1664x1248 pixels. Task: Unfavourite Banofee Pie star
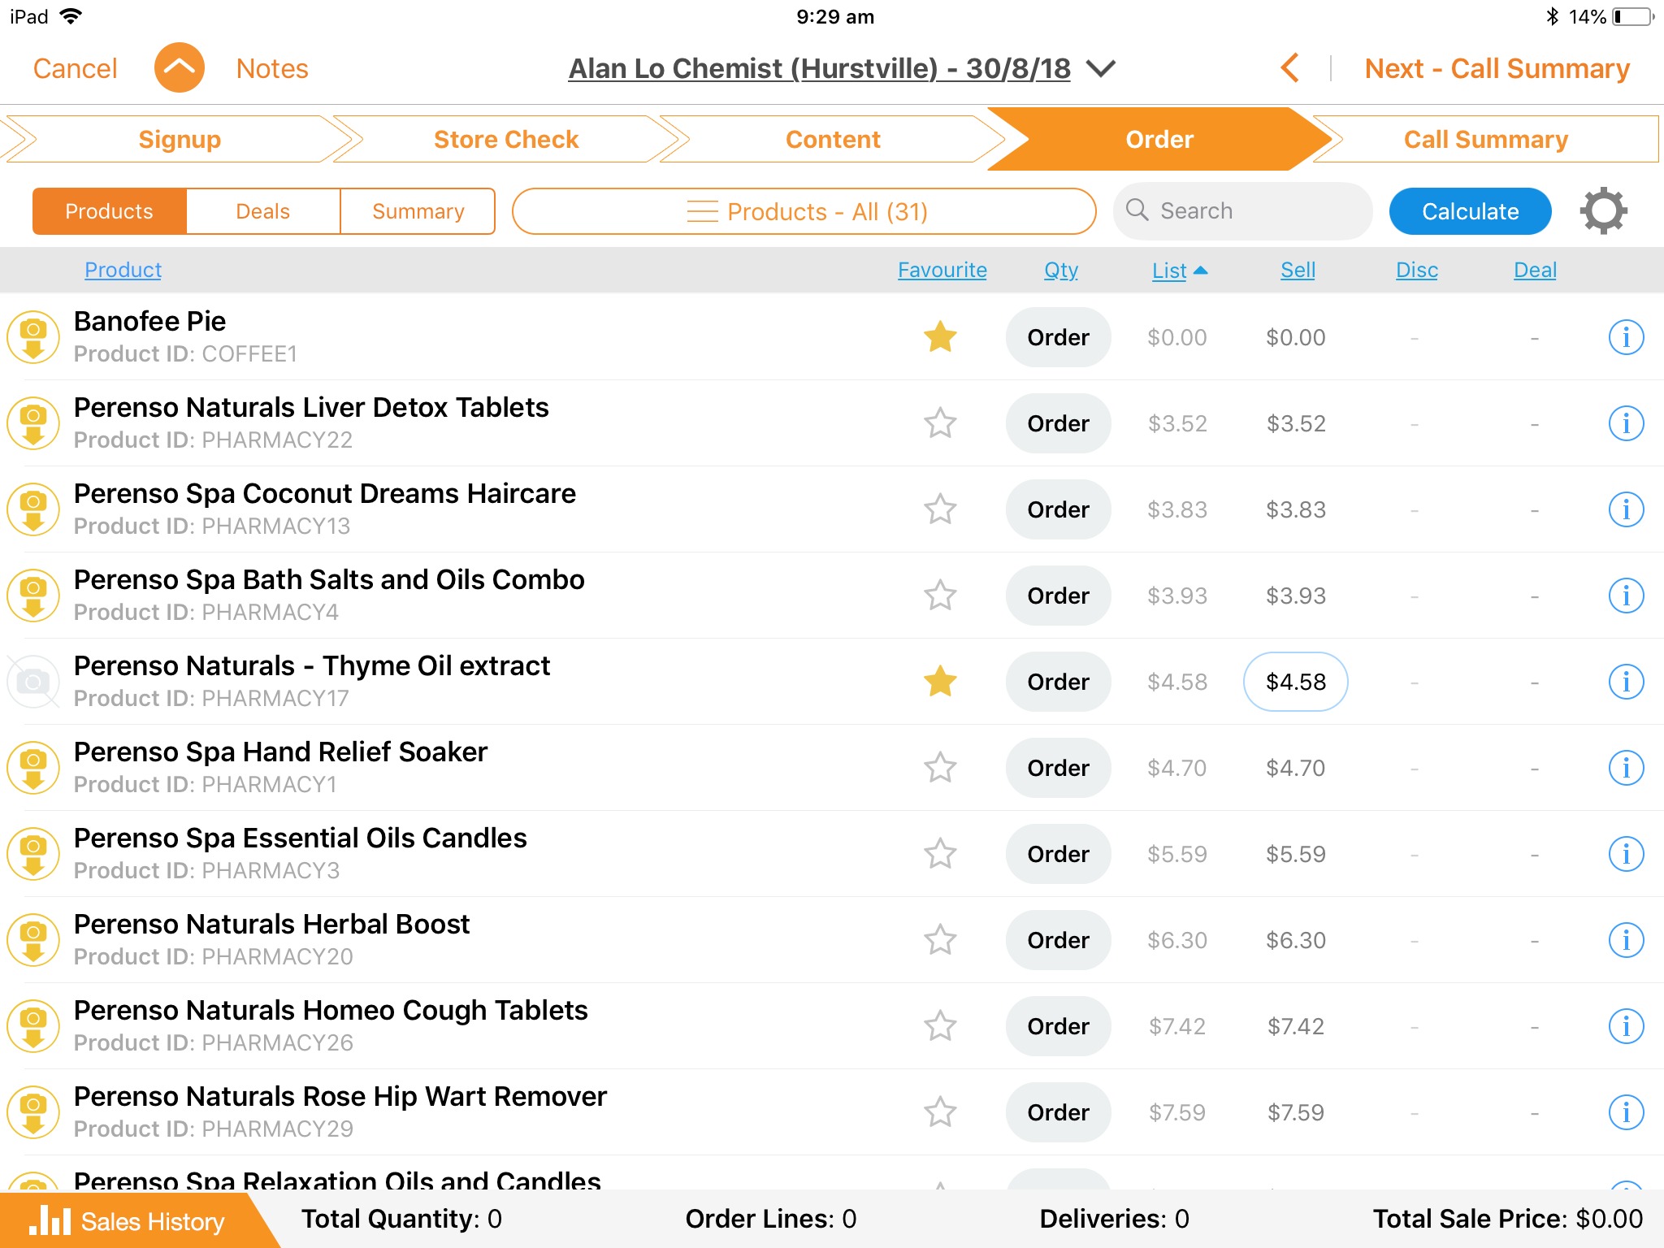point(940,337)
